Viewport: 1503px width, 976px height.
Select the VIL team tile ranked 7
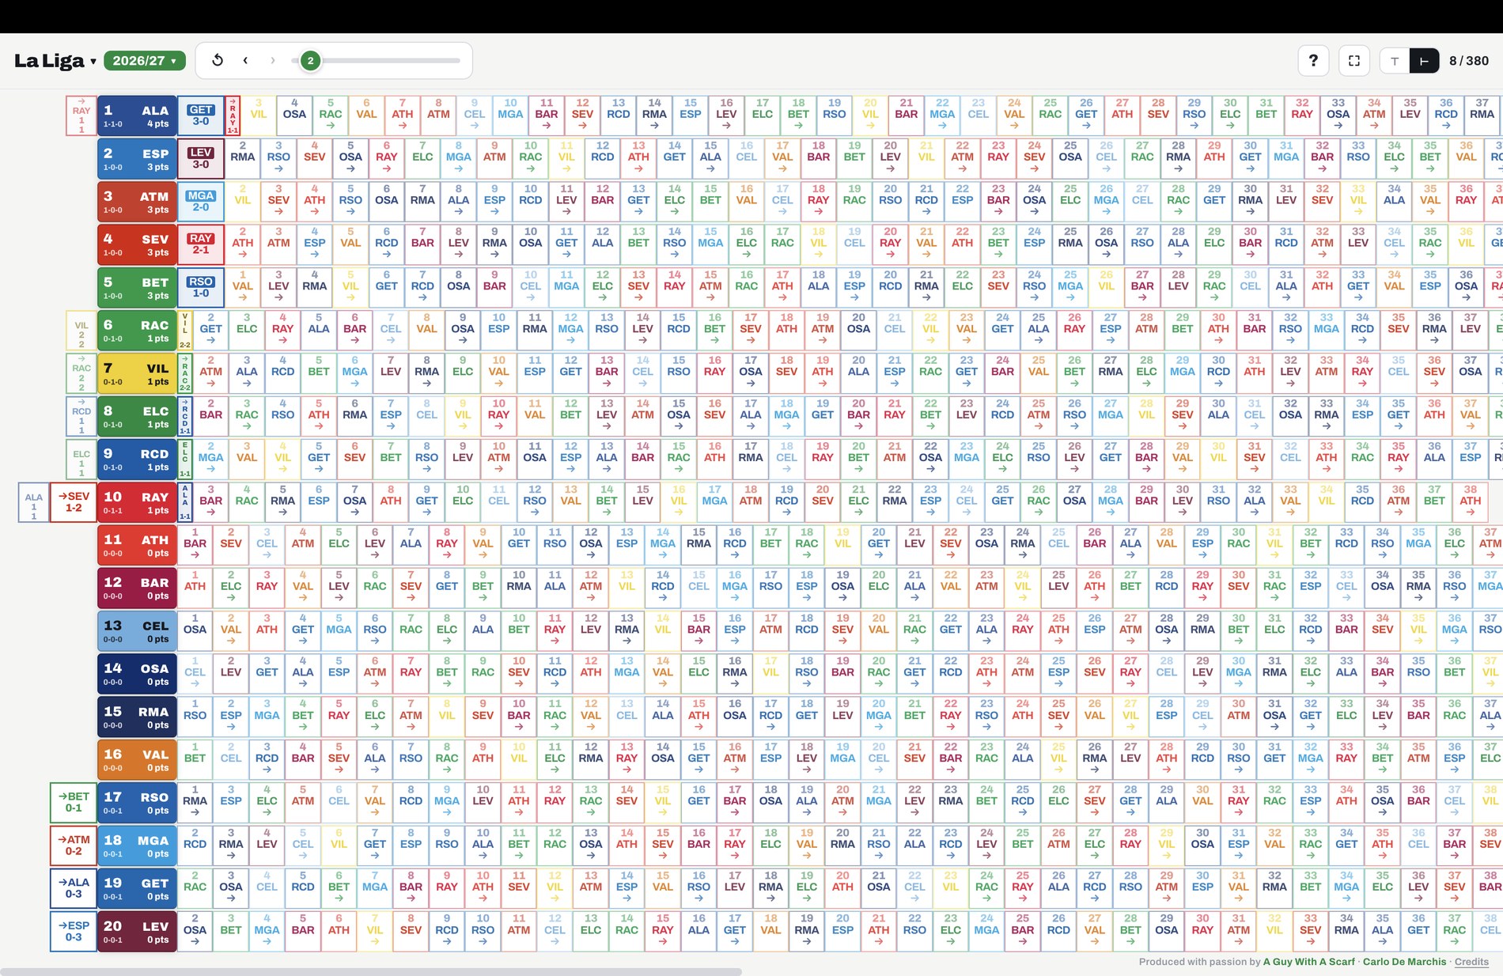(137, 374)
